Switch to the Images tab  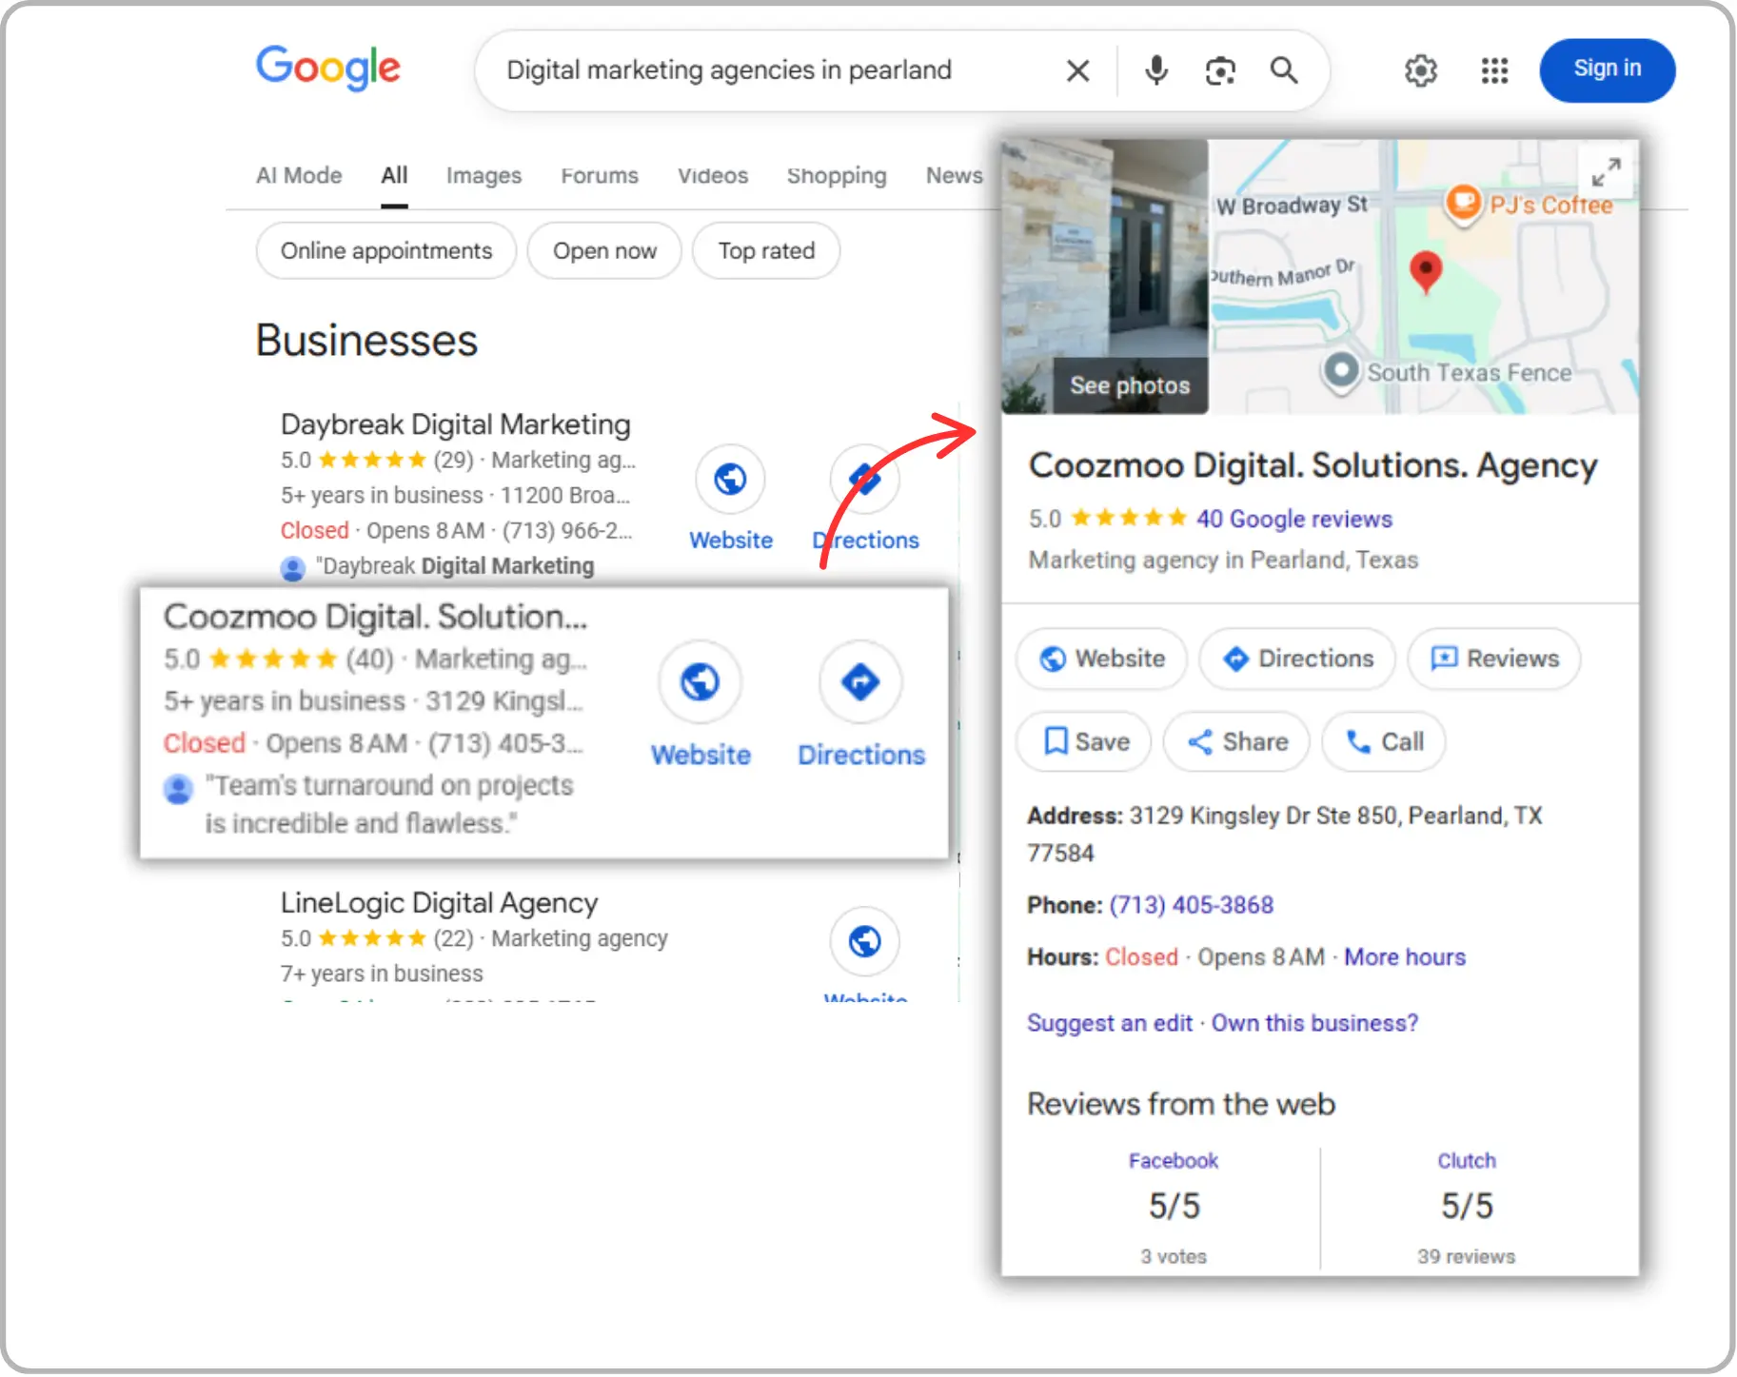484,176
